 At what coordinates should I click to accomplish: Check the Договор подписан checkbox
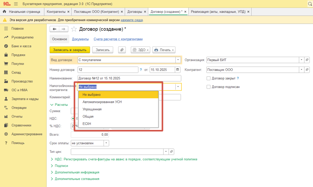tap(208, 87)
